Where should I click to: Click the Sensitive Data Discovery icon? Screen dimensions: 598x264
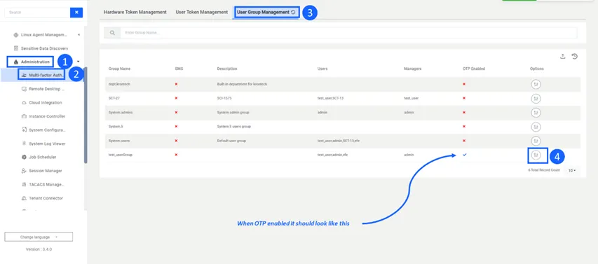pos(15,48)
